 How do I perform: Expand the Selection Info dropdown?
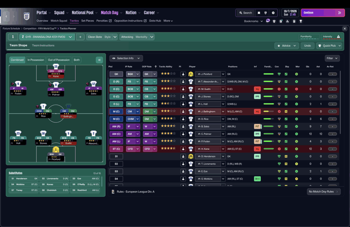pos(126,58)
